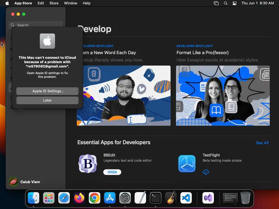Open Finder from the Dock

point(34,198)
